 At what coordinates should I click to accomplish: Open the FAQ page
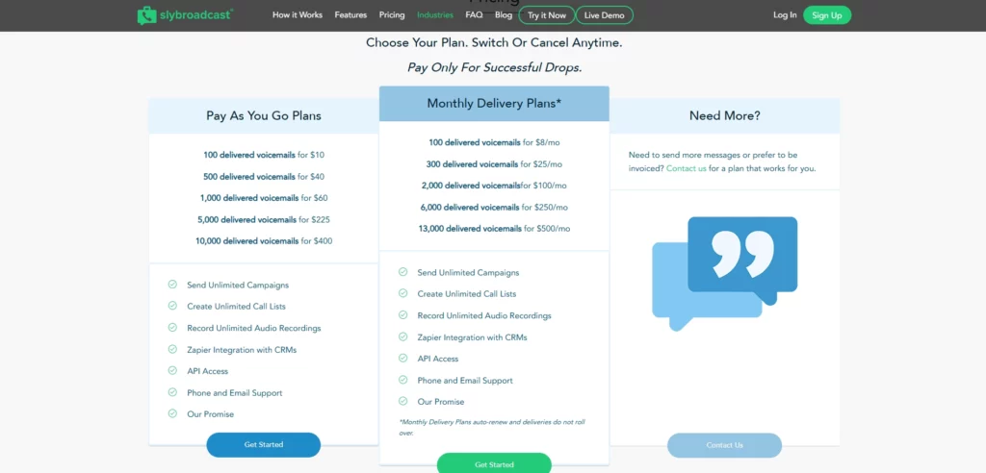point(474,15)
